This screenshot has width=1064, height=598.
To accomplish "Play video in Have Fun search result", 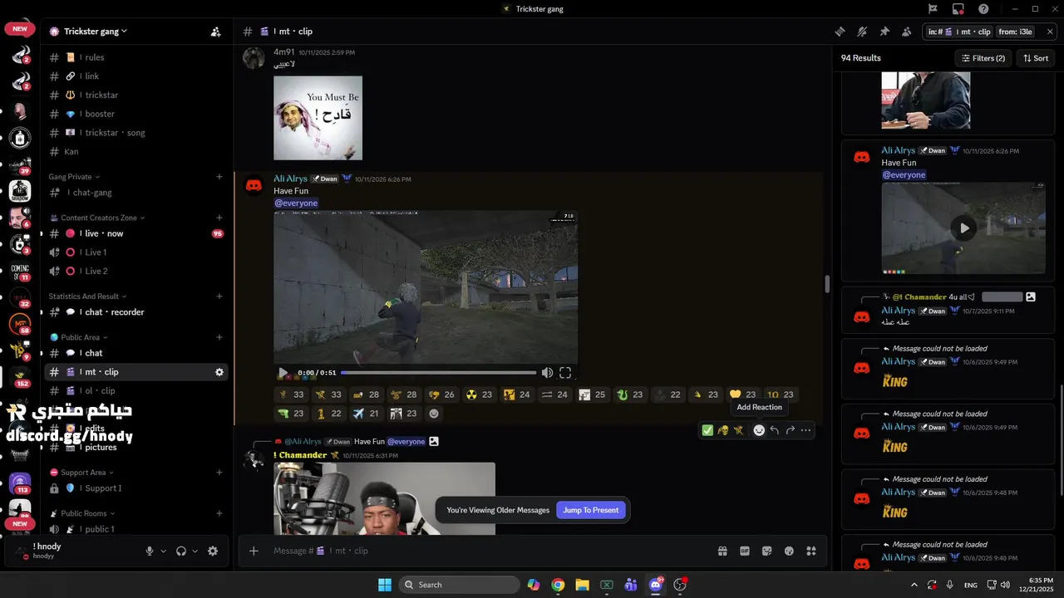I will (x=963, y=228).
